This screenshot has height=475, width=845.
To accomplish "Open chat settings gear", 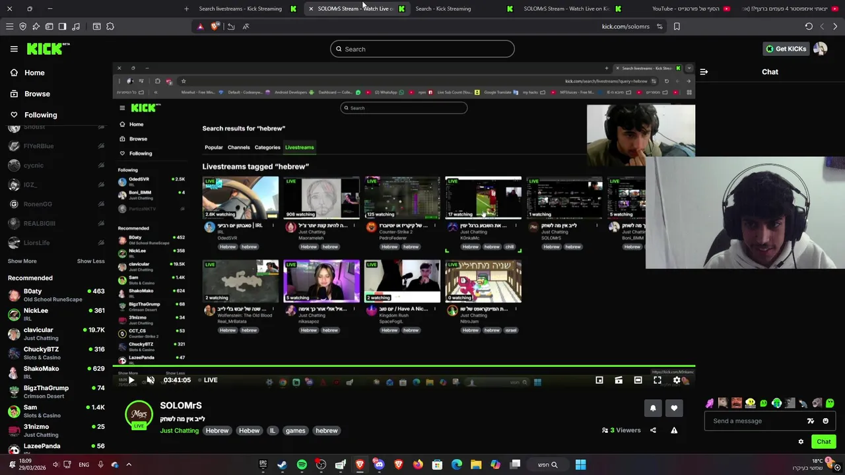I will pyautogui.click(x=801, y=442).
